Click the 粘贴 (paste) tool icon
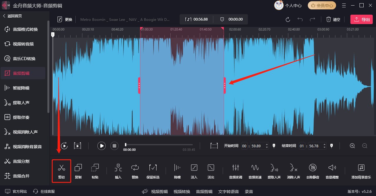Image resolution: width=376 pixels, height=196 pixels. coord(95,168)
